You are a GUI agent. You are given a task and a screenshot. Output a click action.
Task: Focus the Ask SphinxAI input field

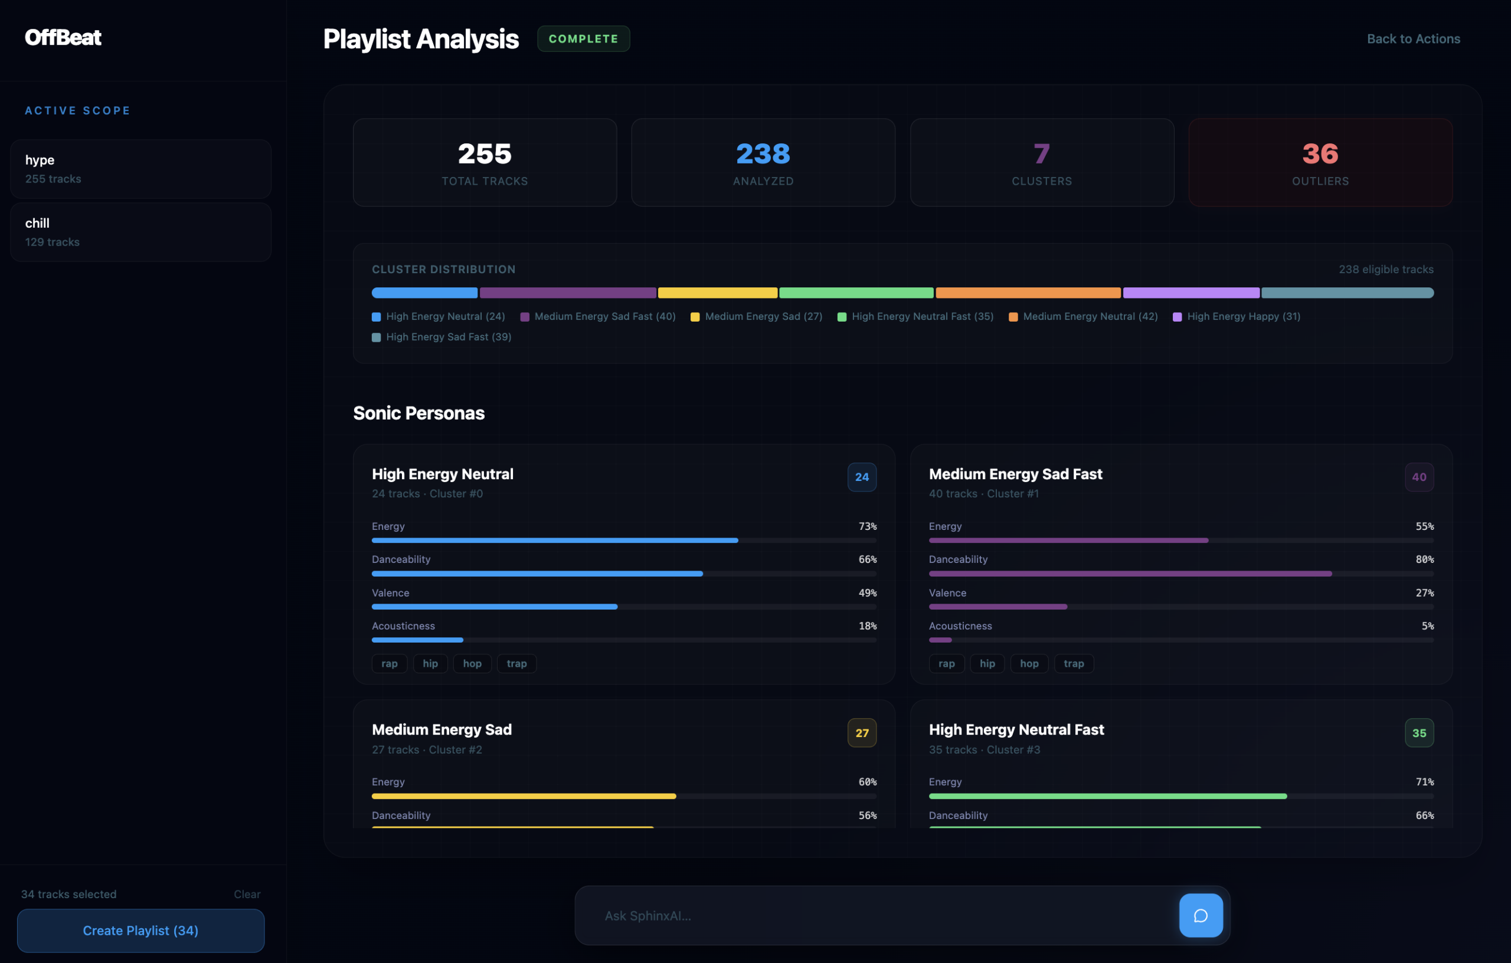[x=878, y=915]
